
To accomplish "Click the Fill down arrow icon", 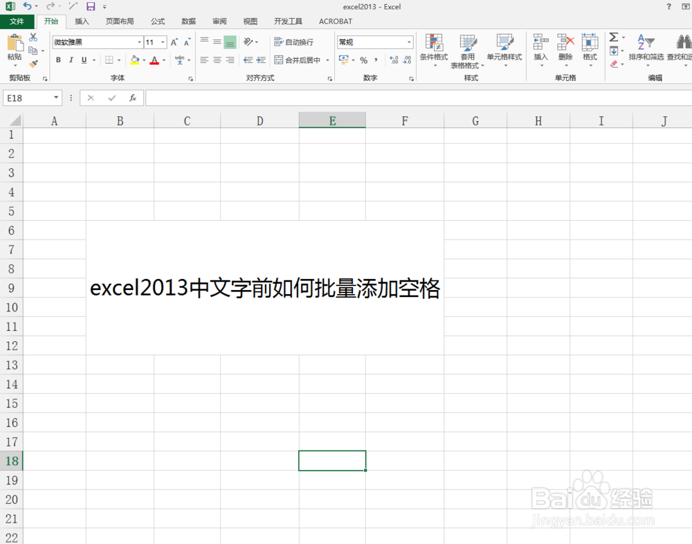I will [614, 51].
